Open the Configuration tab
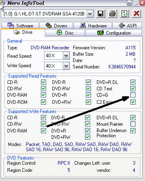Viewport: 145px width, 181px height. click(114, 33)
